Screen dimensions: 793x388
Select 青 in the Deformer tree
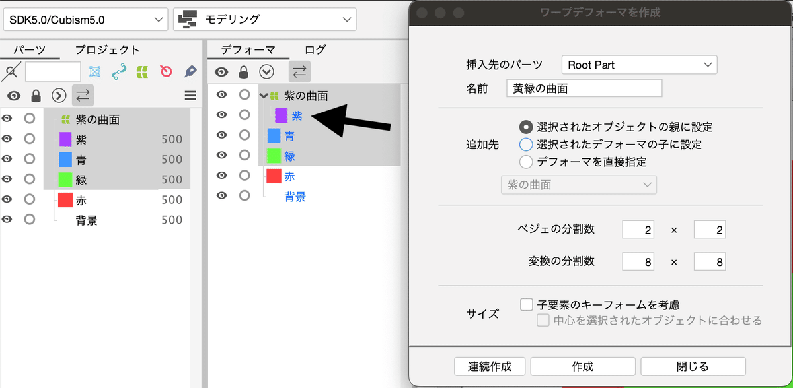pyautogui.click(x=289, y=136)
